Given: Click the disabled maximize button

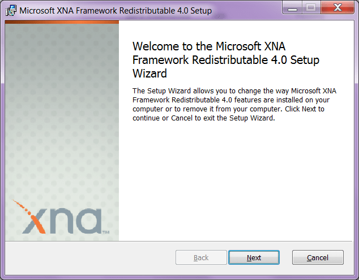Looking at the screenshot, I should [x=311, y=8].
